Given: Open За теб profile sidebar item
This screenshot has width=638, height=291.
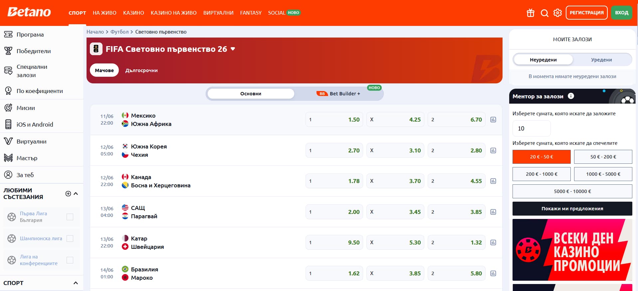Looking at the screenshot, I should [42, 175].
